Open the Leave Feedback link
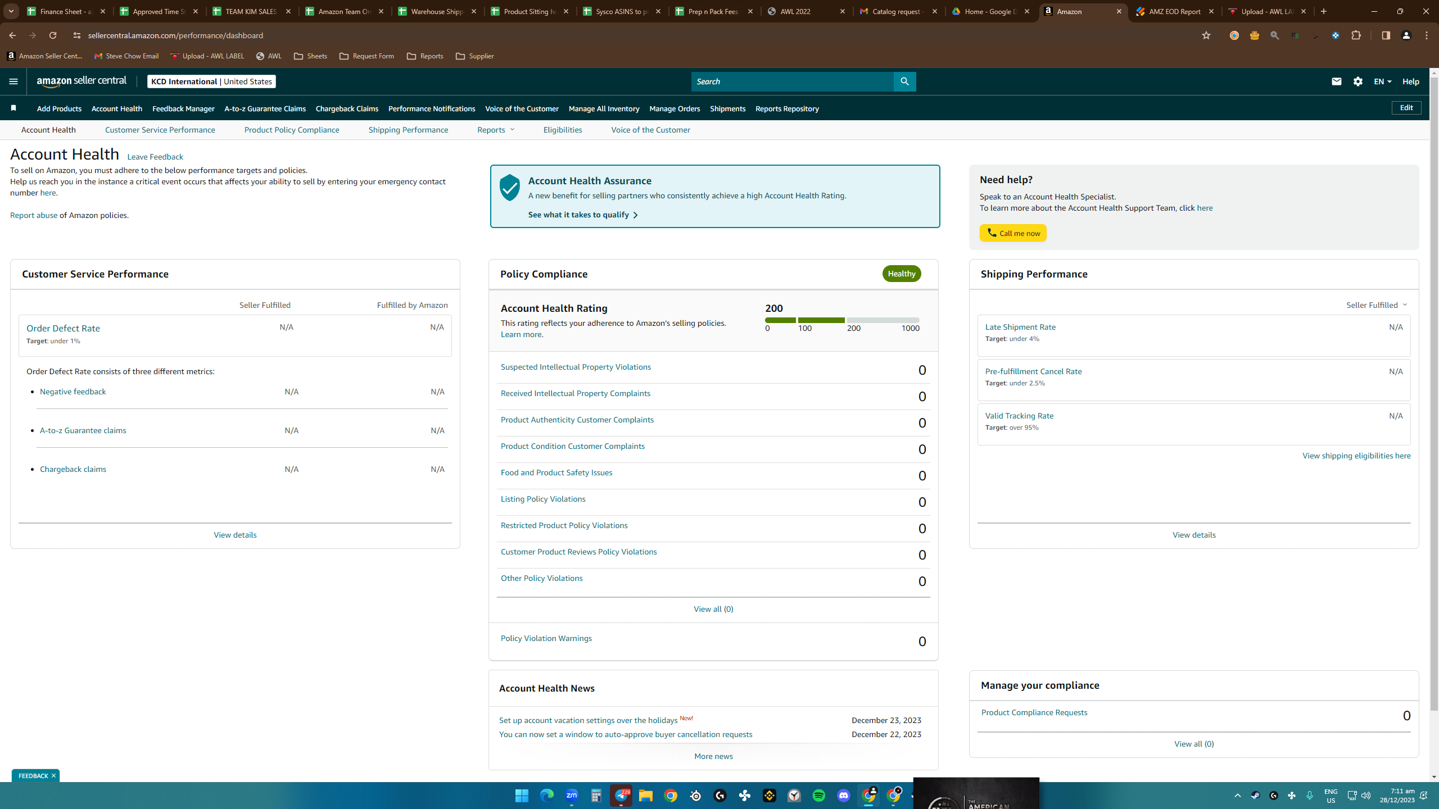This screenshot has height=809, width=1439. pyautogui.click(x=155, y=157)
